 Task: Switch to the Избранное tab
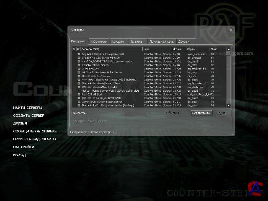(x=99, y=41)
